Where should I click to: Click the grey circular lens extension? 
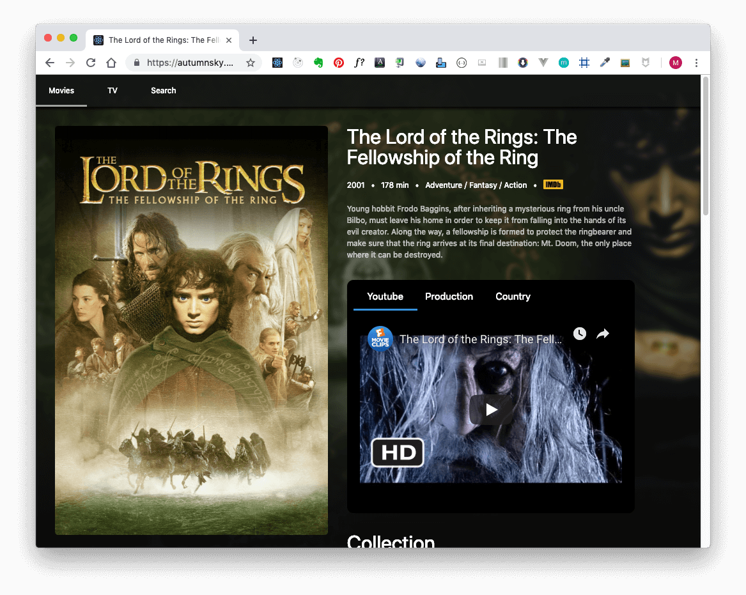tap(298, 63)
